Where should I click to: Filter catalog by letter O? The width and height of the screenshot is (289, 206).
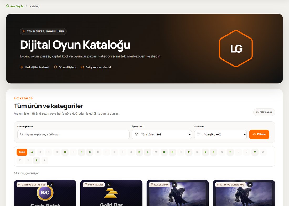tap(172, 152)
